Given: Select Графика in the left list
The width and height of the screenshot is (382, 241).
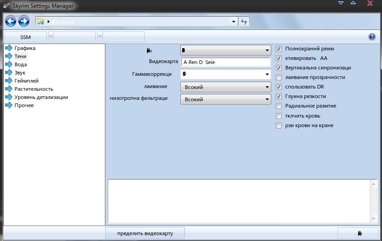Looking at the screenshot, I should pos(25,48).
